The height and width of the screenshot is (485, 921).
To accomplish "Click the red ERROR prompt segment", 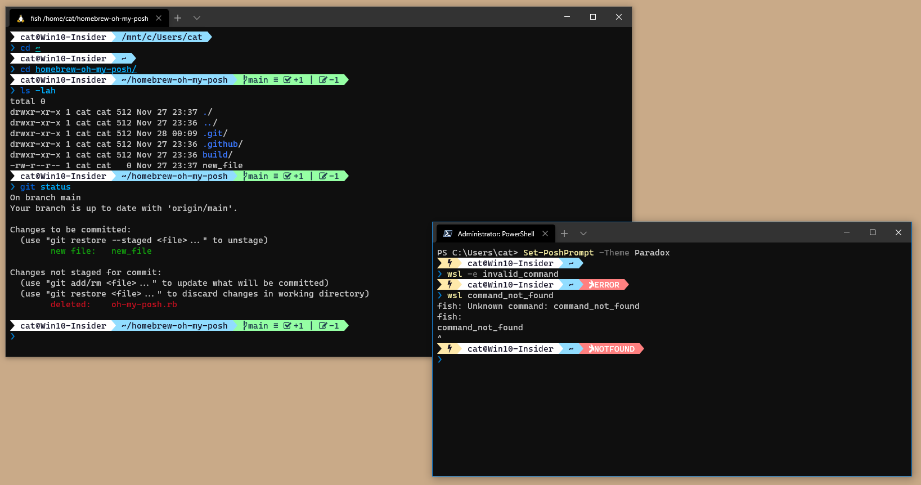I will coord(604,285).
